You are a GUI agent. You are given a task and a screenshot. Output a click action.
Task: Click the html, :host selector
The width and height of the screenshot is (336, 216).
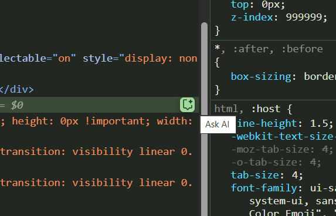[247, 109]
